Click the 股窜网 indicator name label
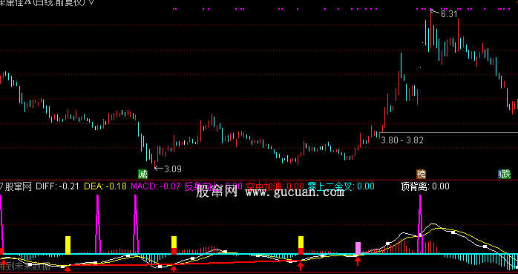Viewport: 518px width, 274px height. click(19, 186)
